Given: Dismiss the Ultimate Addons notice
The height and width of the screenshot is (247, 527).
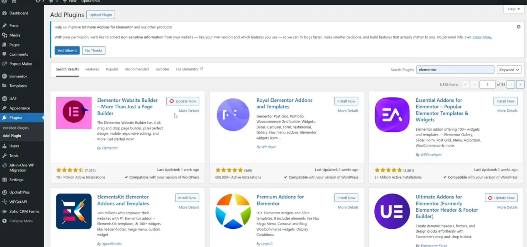Looking at the screenshot, I should pyautogui.click(x=519, y=27).
